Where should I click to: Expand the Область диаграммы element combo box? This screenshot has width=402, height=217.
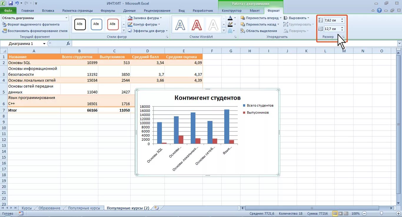click(66, 18)
